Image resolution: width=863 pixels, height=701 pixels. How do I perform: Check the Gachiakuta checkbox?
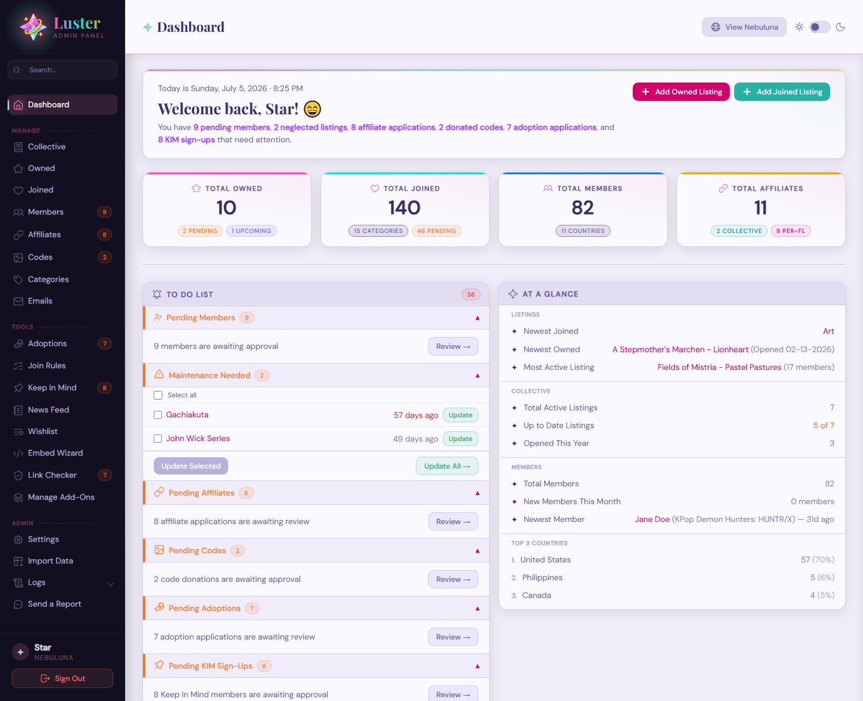point(158,415)
